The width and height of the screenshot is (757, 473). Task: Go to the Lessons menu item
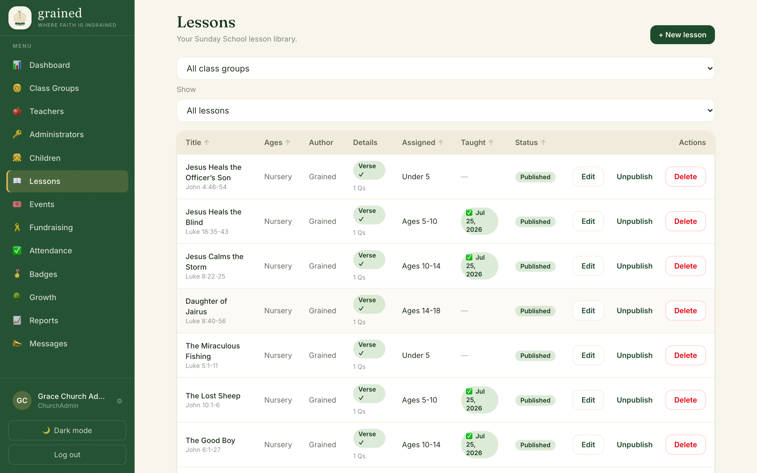67,181
